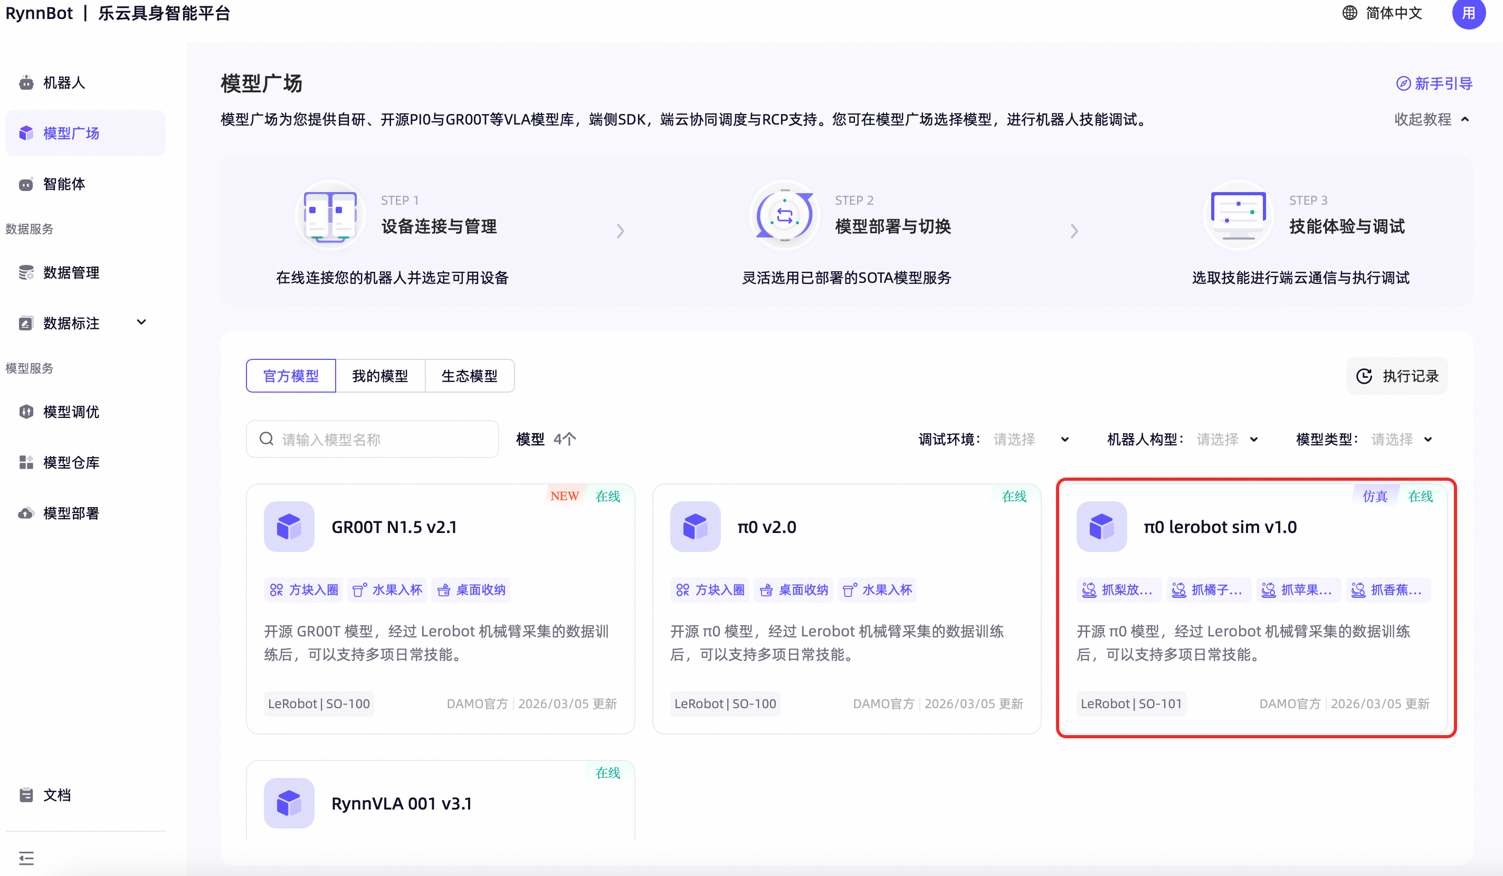
Task: Open the user avatar 用
Action: (x=1468, y=13)
